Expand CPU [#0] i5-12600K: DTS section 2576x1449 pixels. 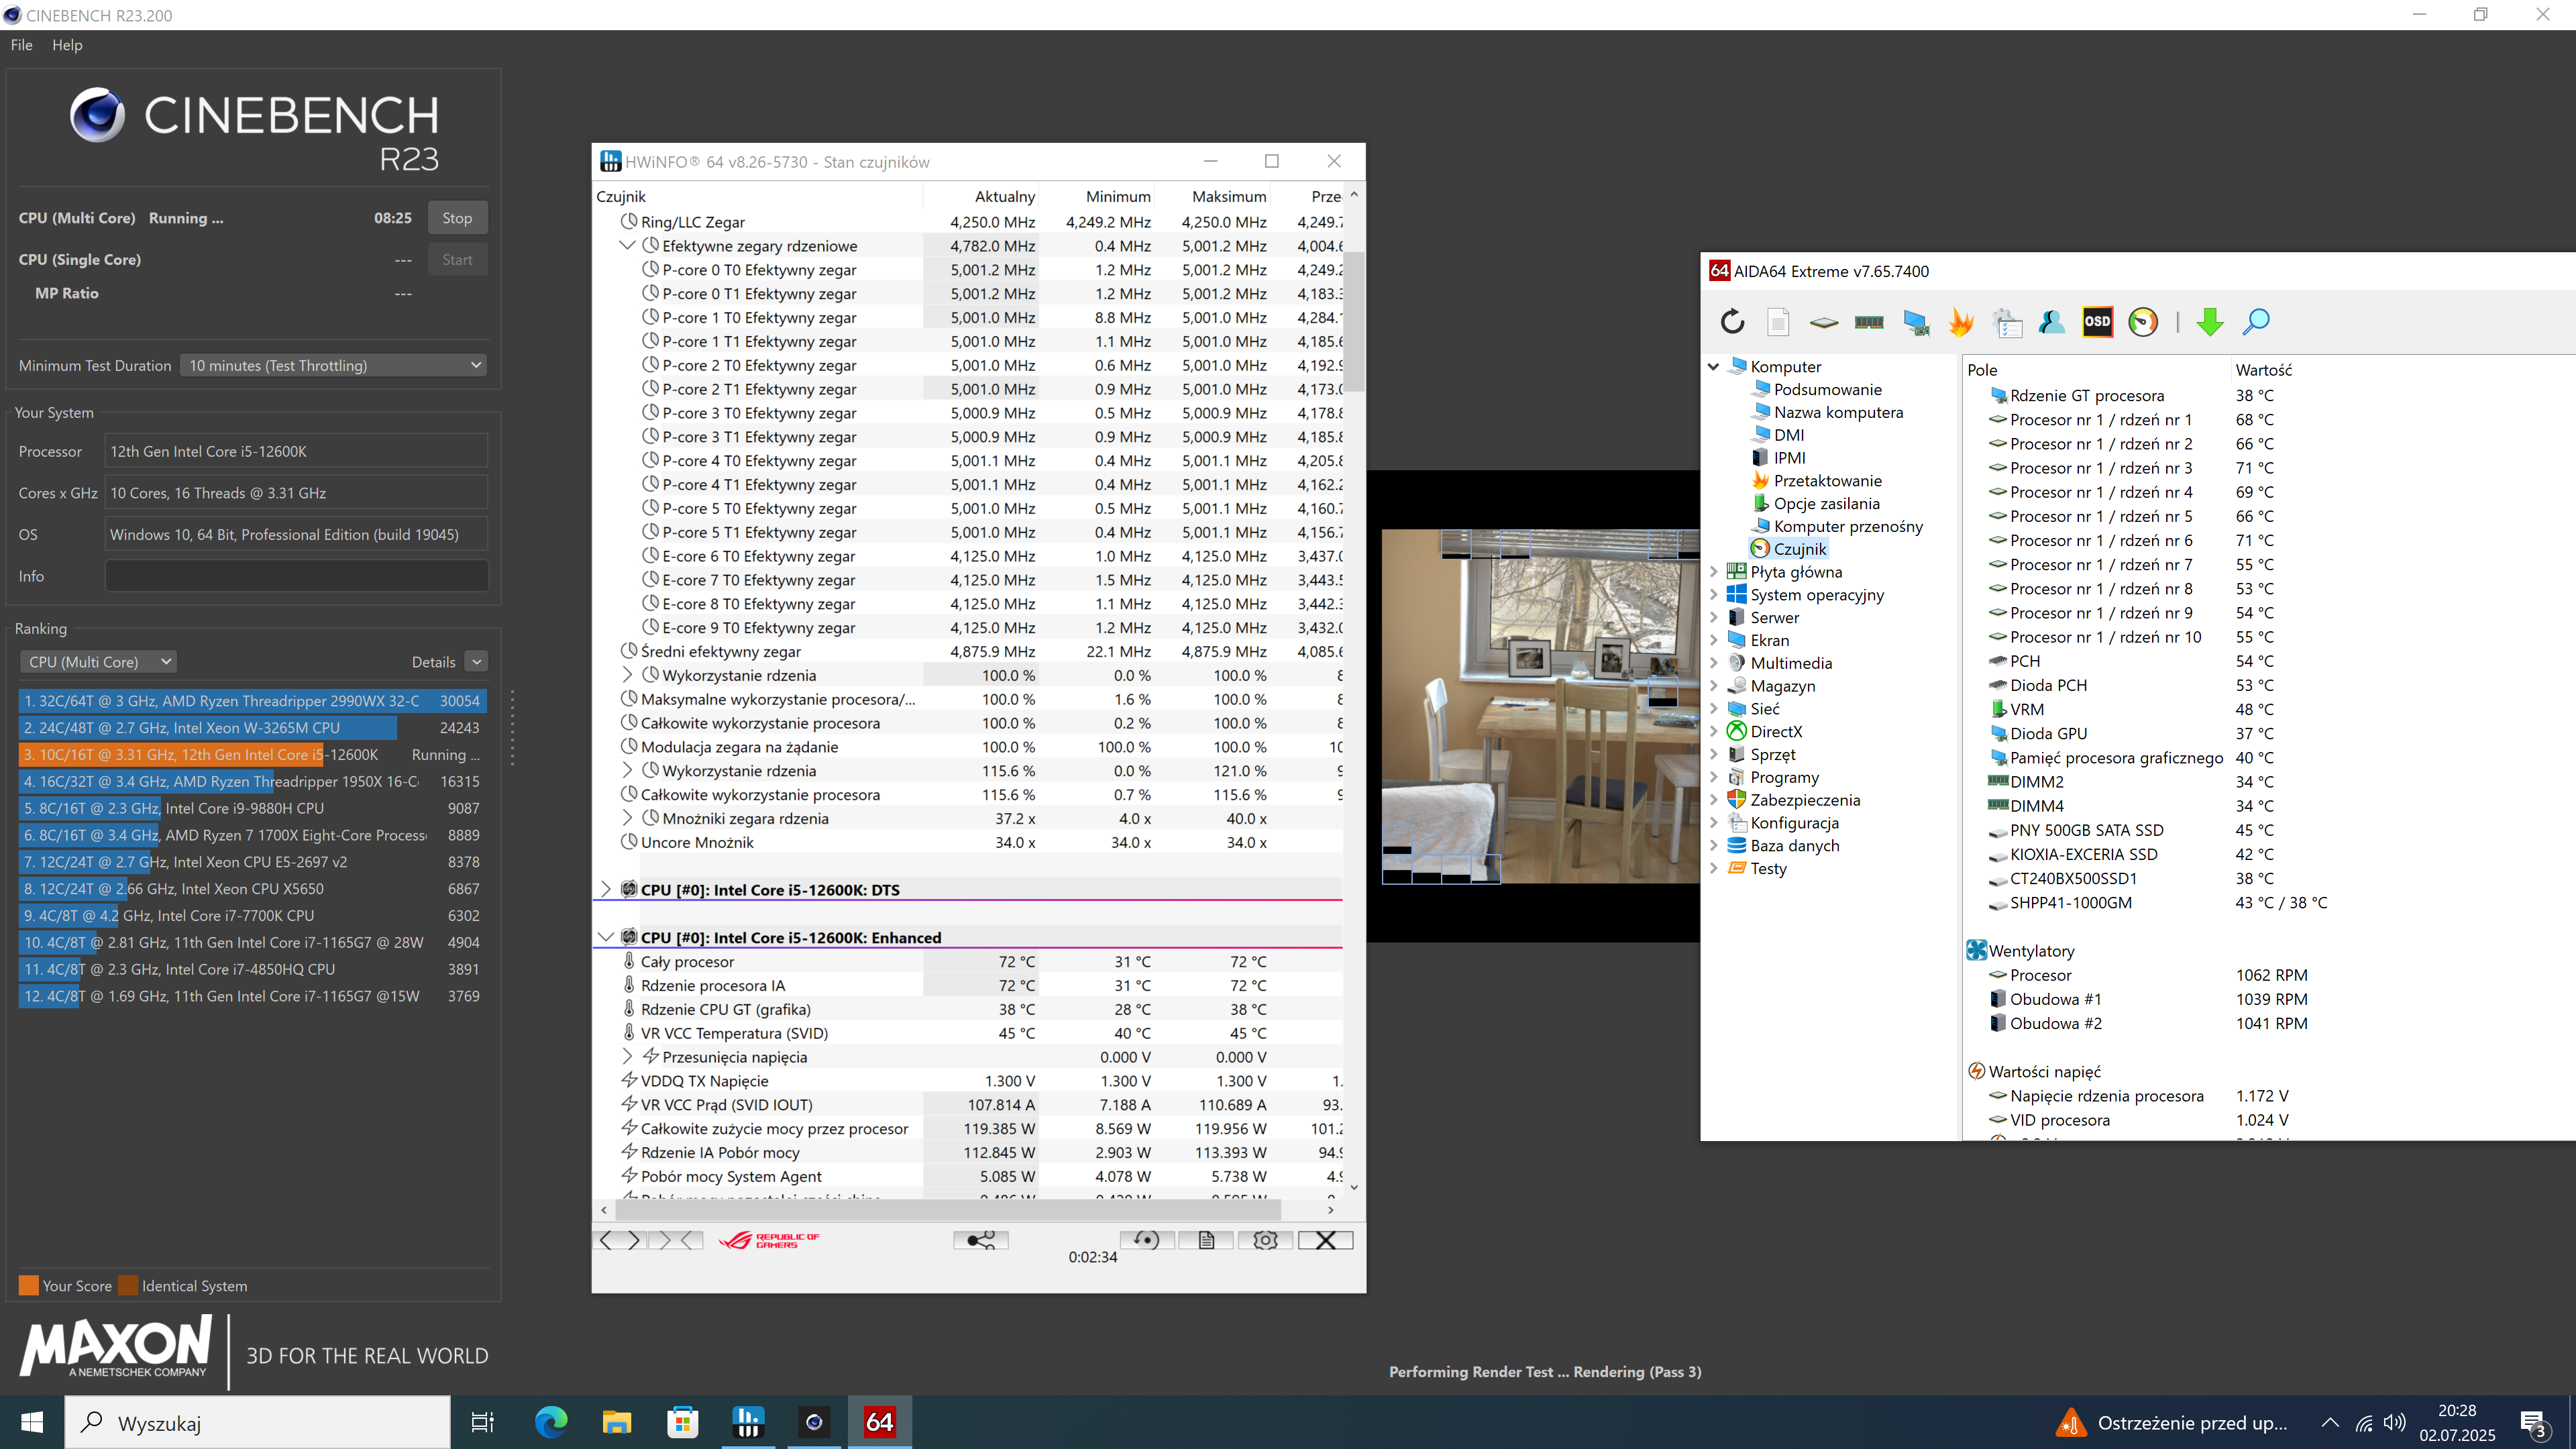605,889
